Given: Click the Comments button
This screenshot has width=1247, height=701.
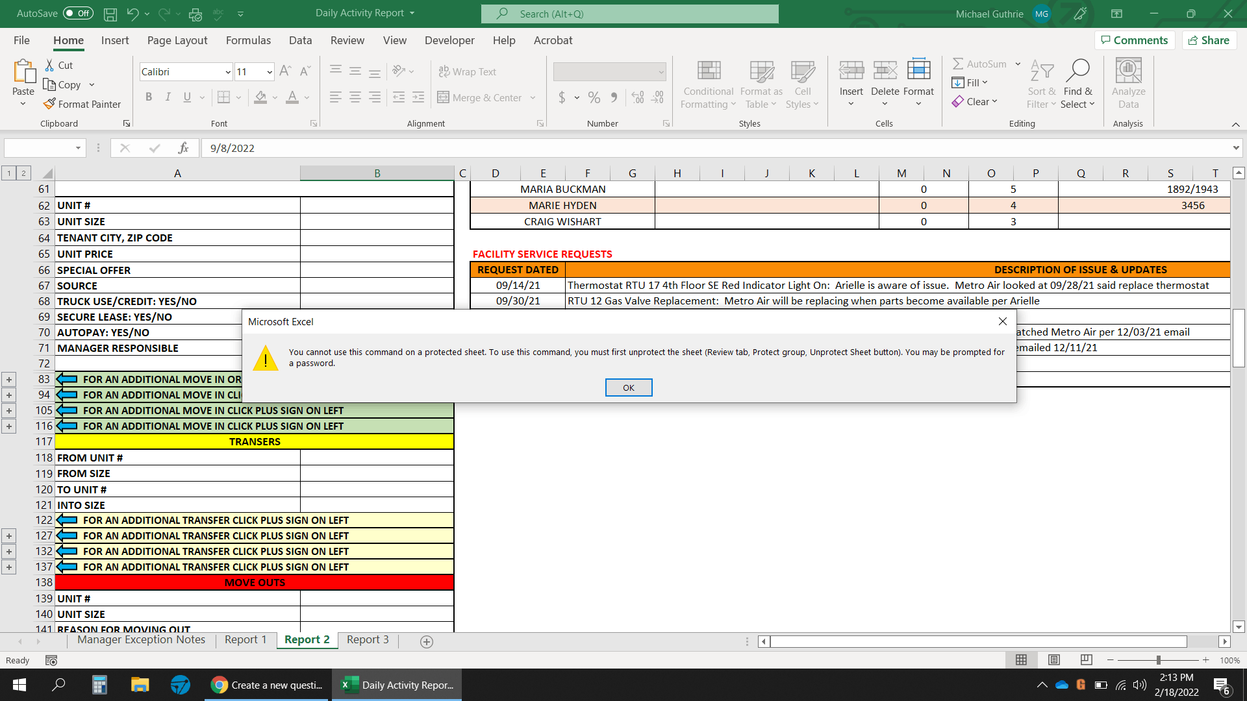Looking at the screenshot, I should (x=1135, y=40).
